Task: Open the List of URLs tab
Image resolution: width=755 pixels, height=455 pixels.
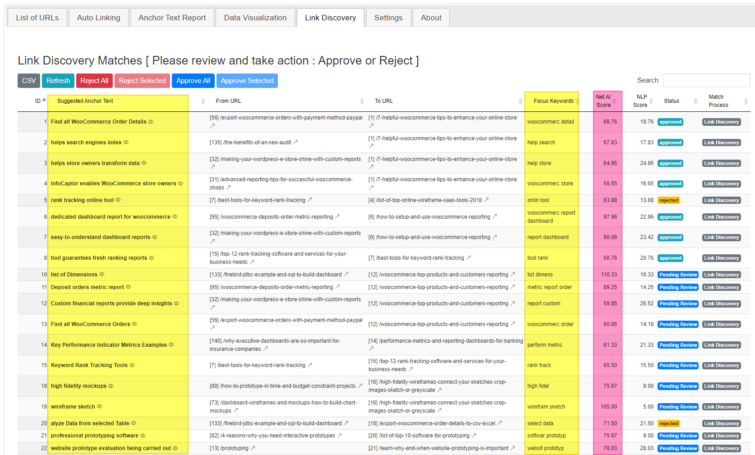Action: [x=37, y=18]
